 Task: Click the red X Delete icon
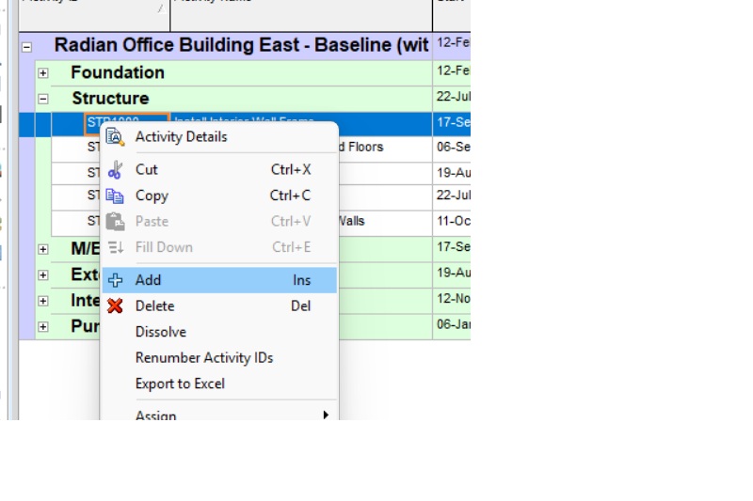point(116,306)
